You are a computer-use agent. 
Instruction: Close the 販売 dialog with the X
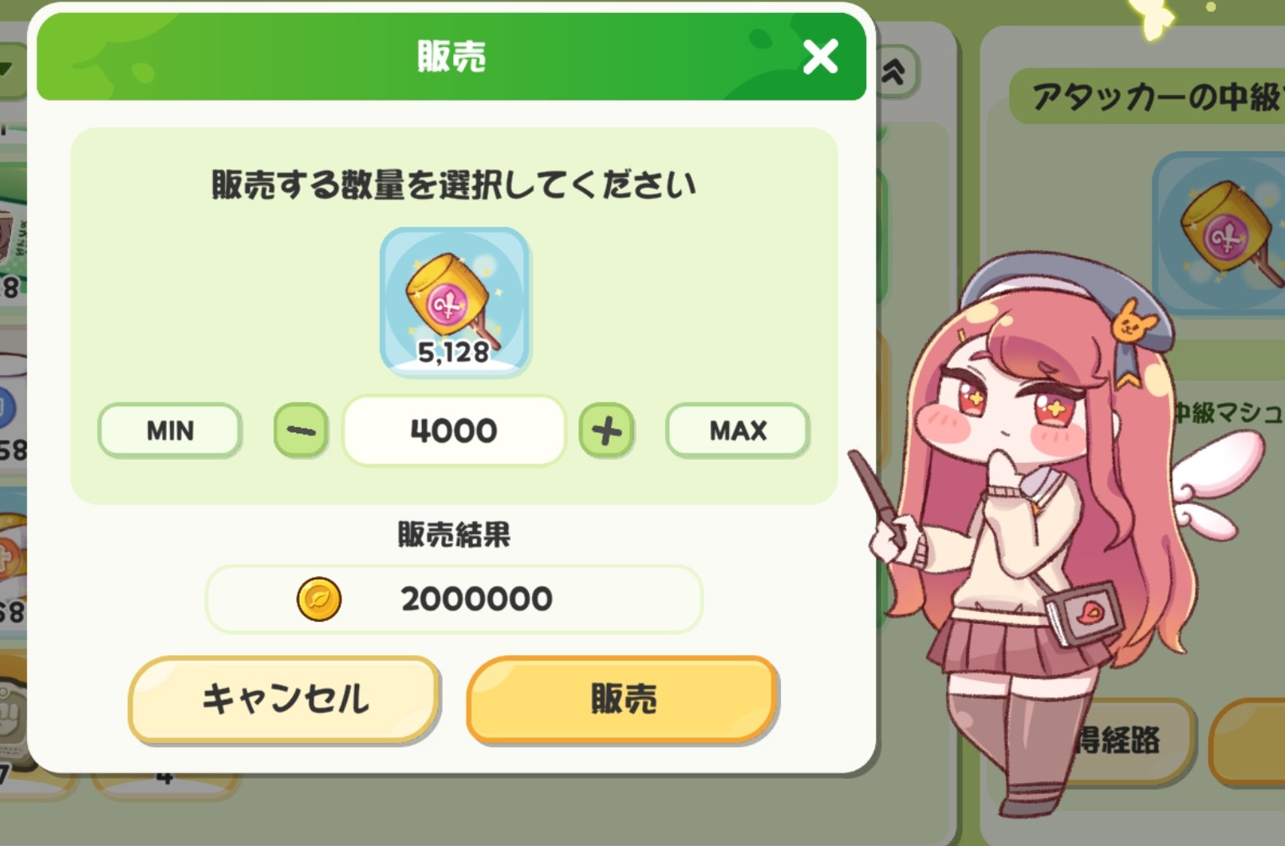(820, 57)
